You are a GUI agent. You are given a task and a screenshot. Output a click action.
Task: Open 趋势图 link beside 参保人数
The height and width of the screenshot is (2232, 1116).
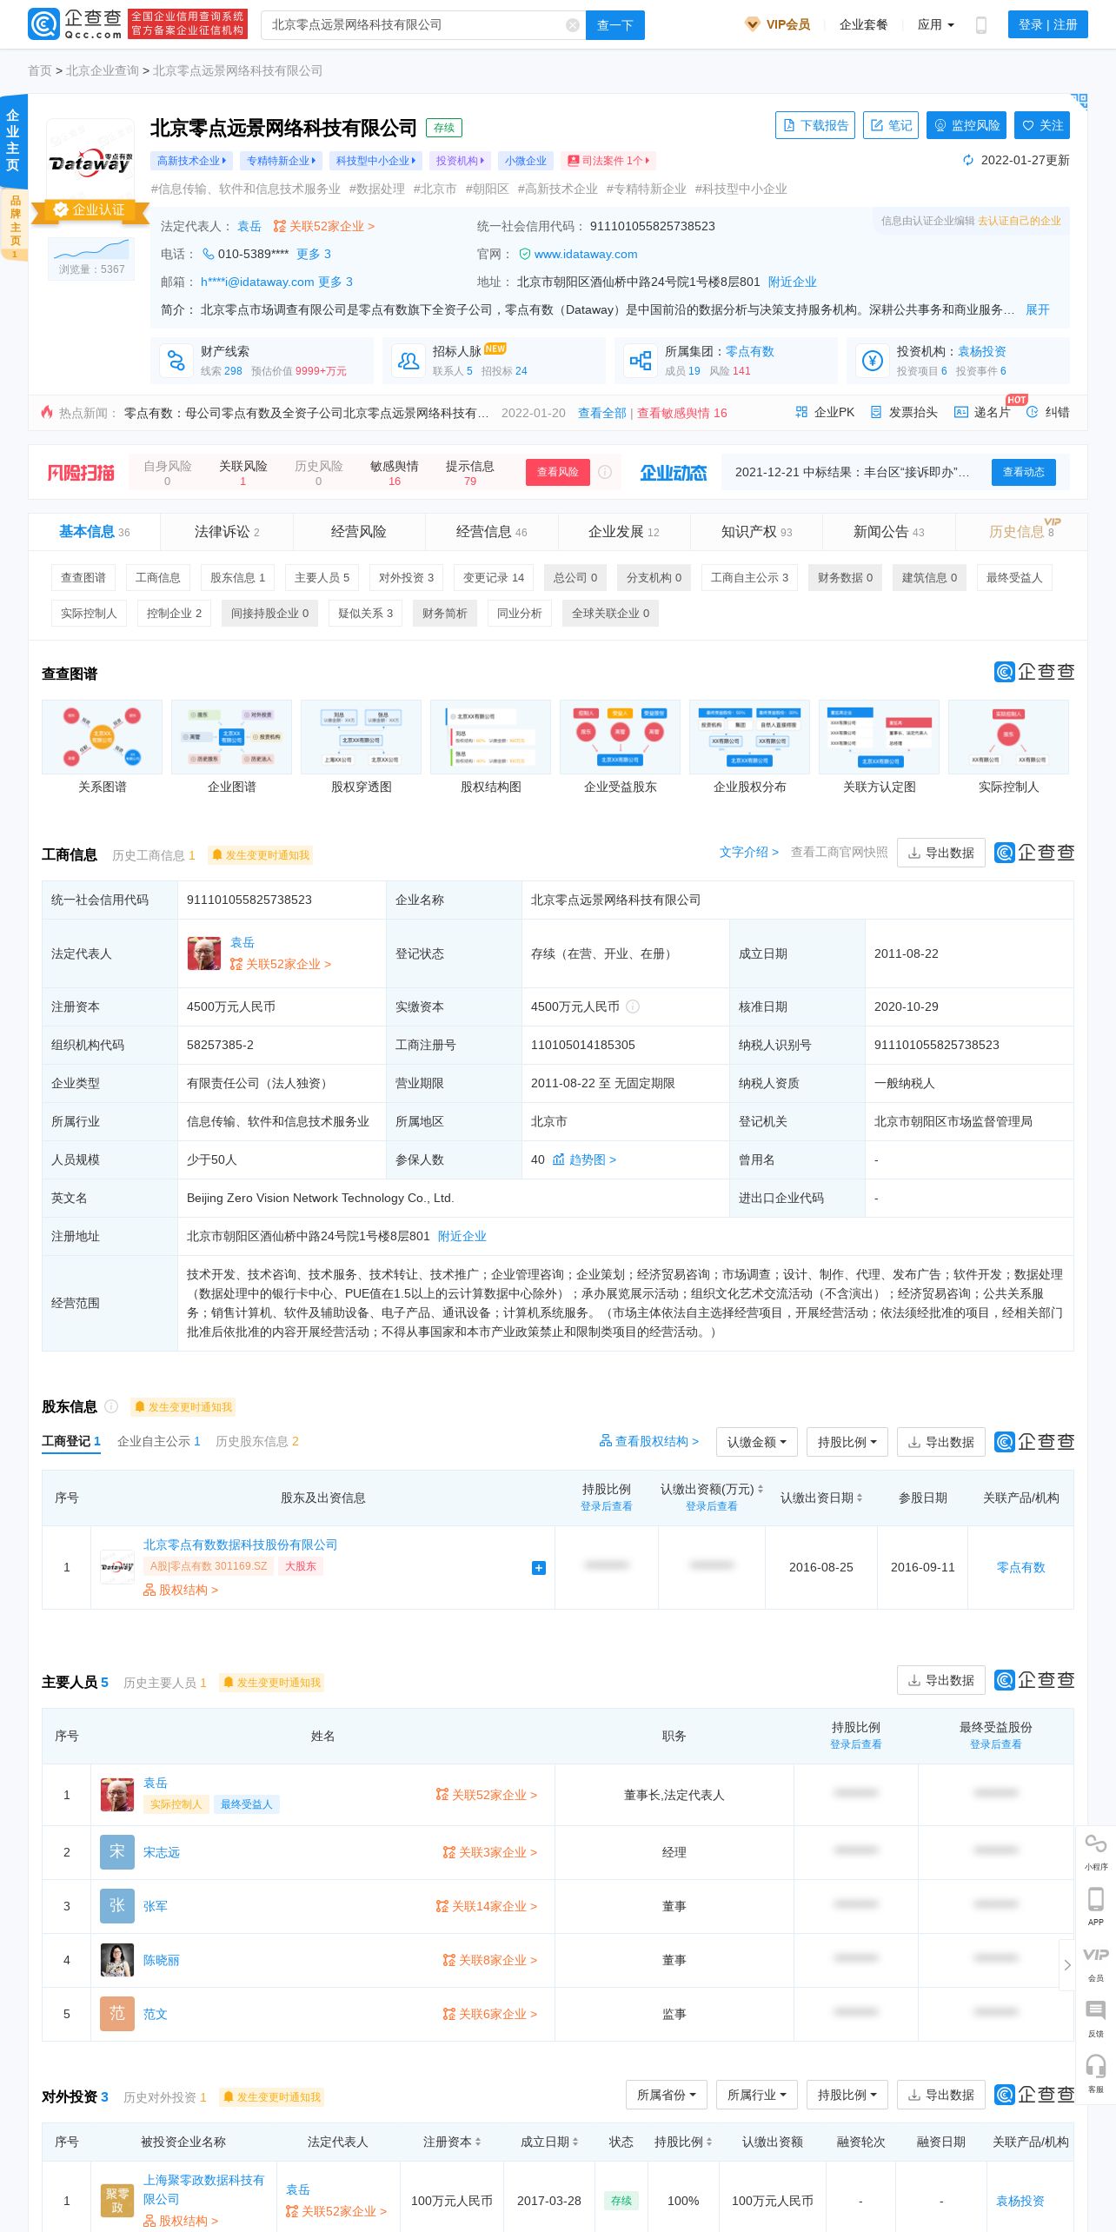[x=585, y=1159]
